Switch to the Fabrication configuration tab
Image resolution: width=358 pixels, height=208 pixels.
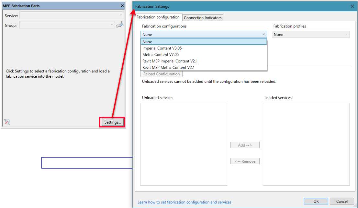tap(159, 17)
